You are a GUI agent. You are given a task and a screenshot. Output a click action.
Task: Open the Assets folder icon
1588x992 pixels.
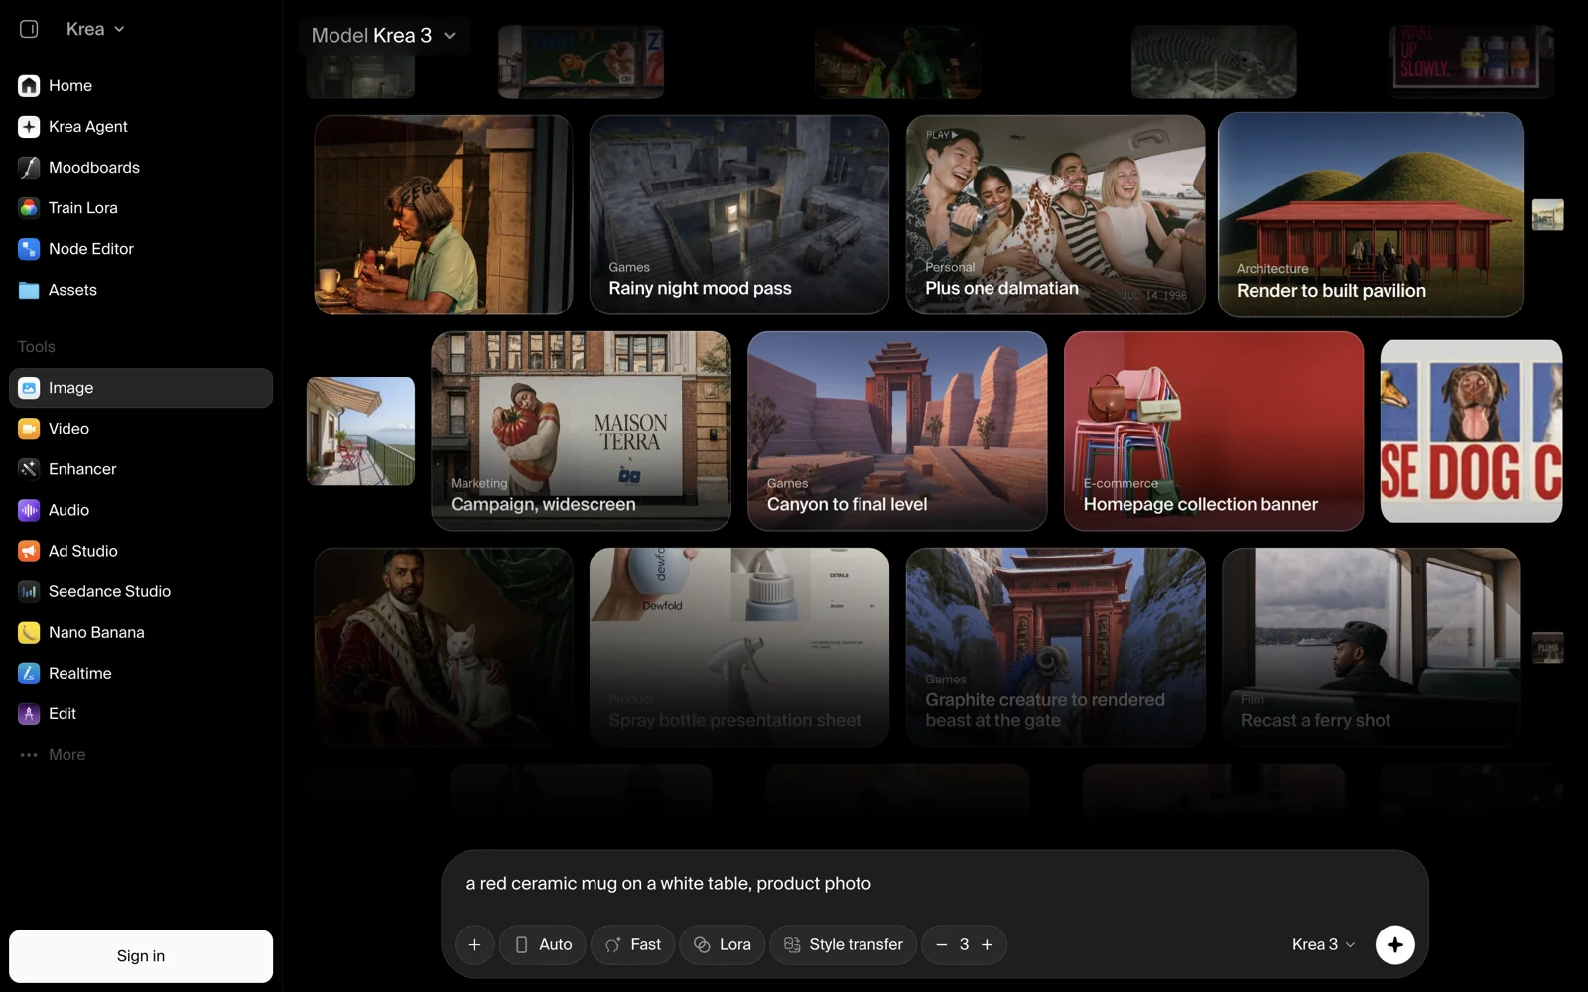(29, 290)
